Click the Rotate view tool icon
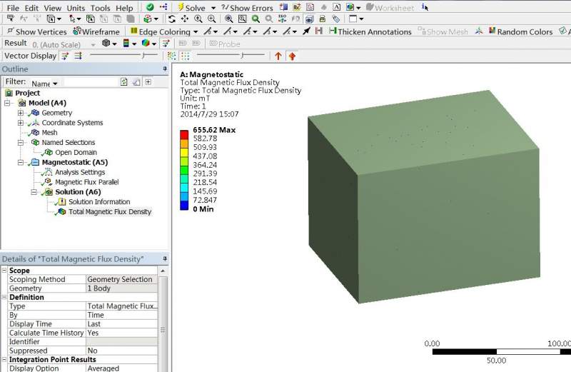The image size is (571, 372). 172,19
